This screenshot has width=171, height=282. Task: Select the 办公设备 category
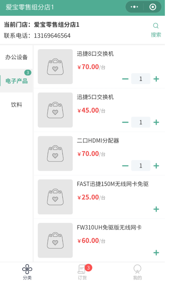(x=16, y=57)
